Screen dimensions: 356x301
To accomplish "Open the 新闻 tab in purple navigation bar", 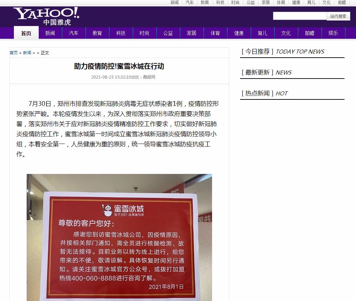I will [50, 33].
